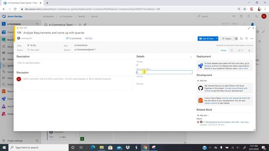Image resolution: width=269 pixels, height=151 pixels.
Task: Add link under Development section
Action: click(x=202, y=81)
